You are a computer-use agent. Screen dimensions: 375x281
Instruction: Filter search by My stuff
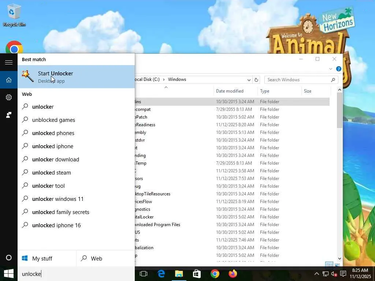point(47,259)
